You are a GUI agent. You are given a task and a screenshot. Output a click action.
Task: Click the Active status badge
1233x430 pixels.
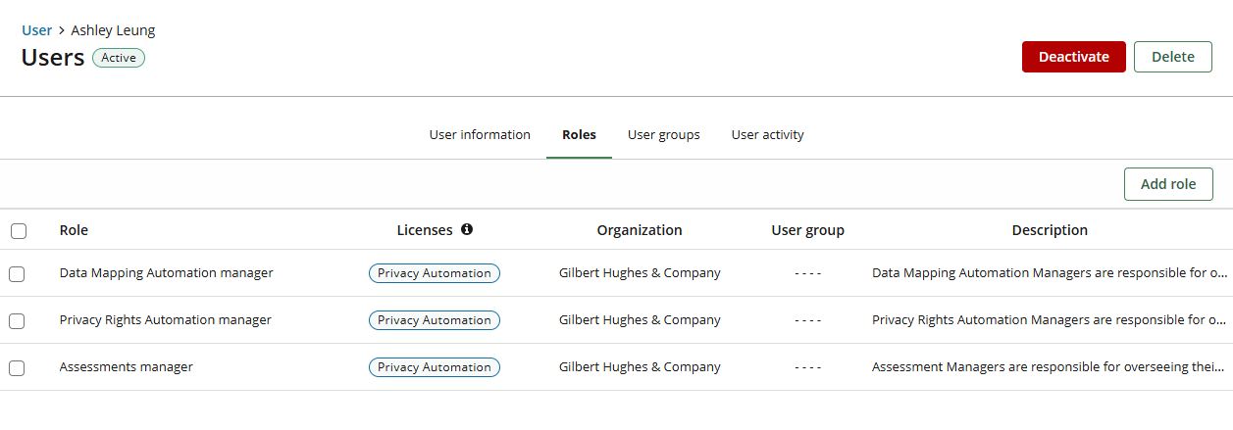(x=119, y=58)
